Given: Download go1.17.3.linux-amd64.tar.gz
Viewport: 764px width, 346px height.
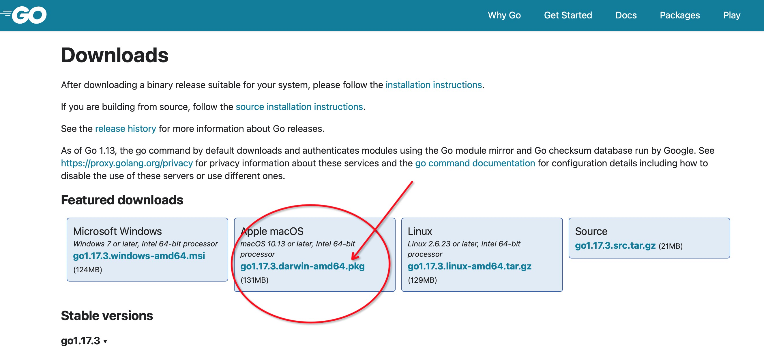Looking at the screenshot, I should tap(469, 266).
